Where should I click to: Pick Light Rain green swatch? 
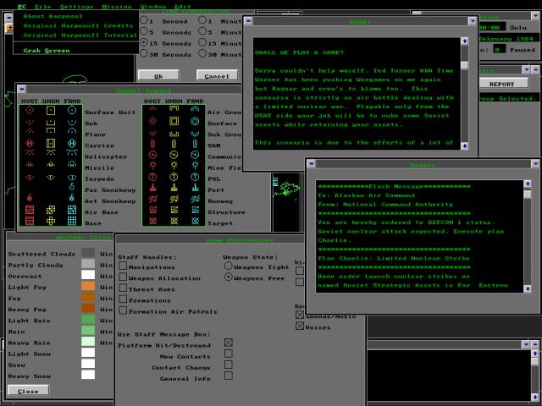pyautogui.click(x=88, y=320)
